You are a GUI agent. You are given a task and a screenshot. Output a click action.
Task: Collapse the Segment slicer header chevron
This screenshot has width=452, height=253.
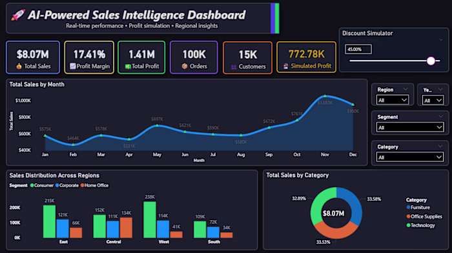(440, 116)
